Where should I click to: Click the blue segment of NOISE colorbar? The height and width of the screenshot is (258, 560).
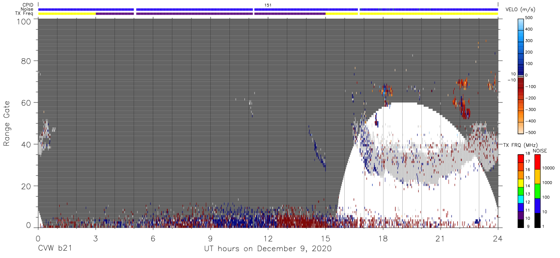pos(537,205)
